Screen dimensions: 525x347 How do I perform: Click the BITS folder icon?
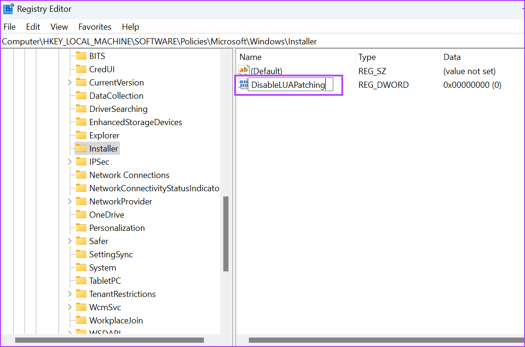click(x=81, y=56)
